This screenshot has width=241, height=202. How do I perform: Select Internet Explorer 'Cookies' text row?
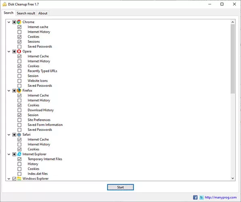(x=34, y=169)
